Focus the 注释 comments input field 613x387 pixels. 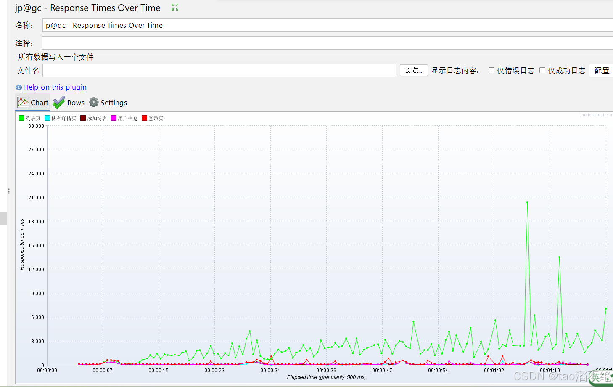[x=327, y=43]
